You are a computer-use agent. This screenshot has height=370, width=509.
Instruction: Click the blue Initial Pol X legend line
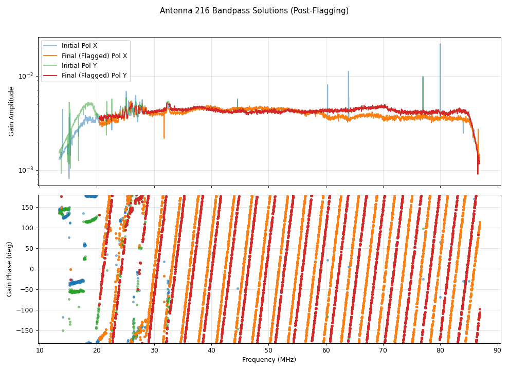[x=51, y=46]
